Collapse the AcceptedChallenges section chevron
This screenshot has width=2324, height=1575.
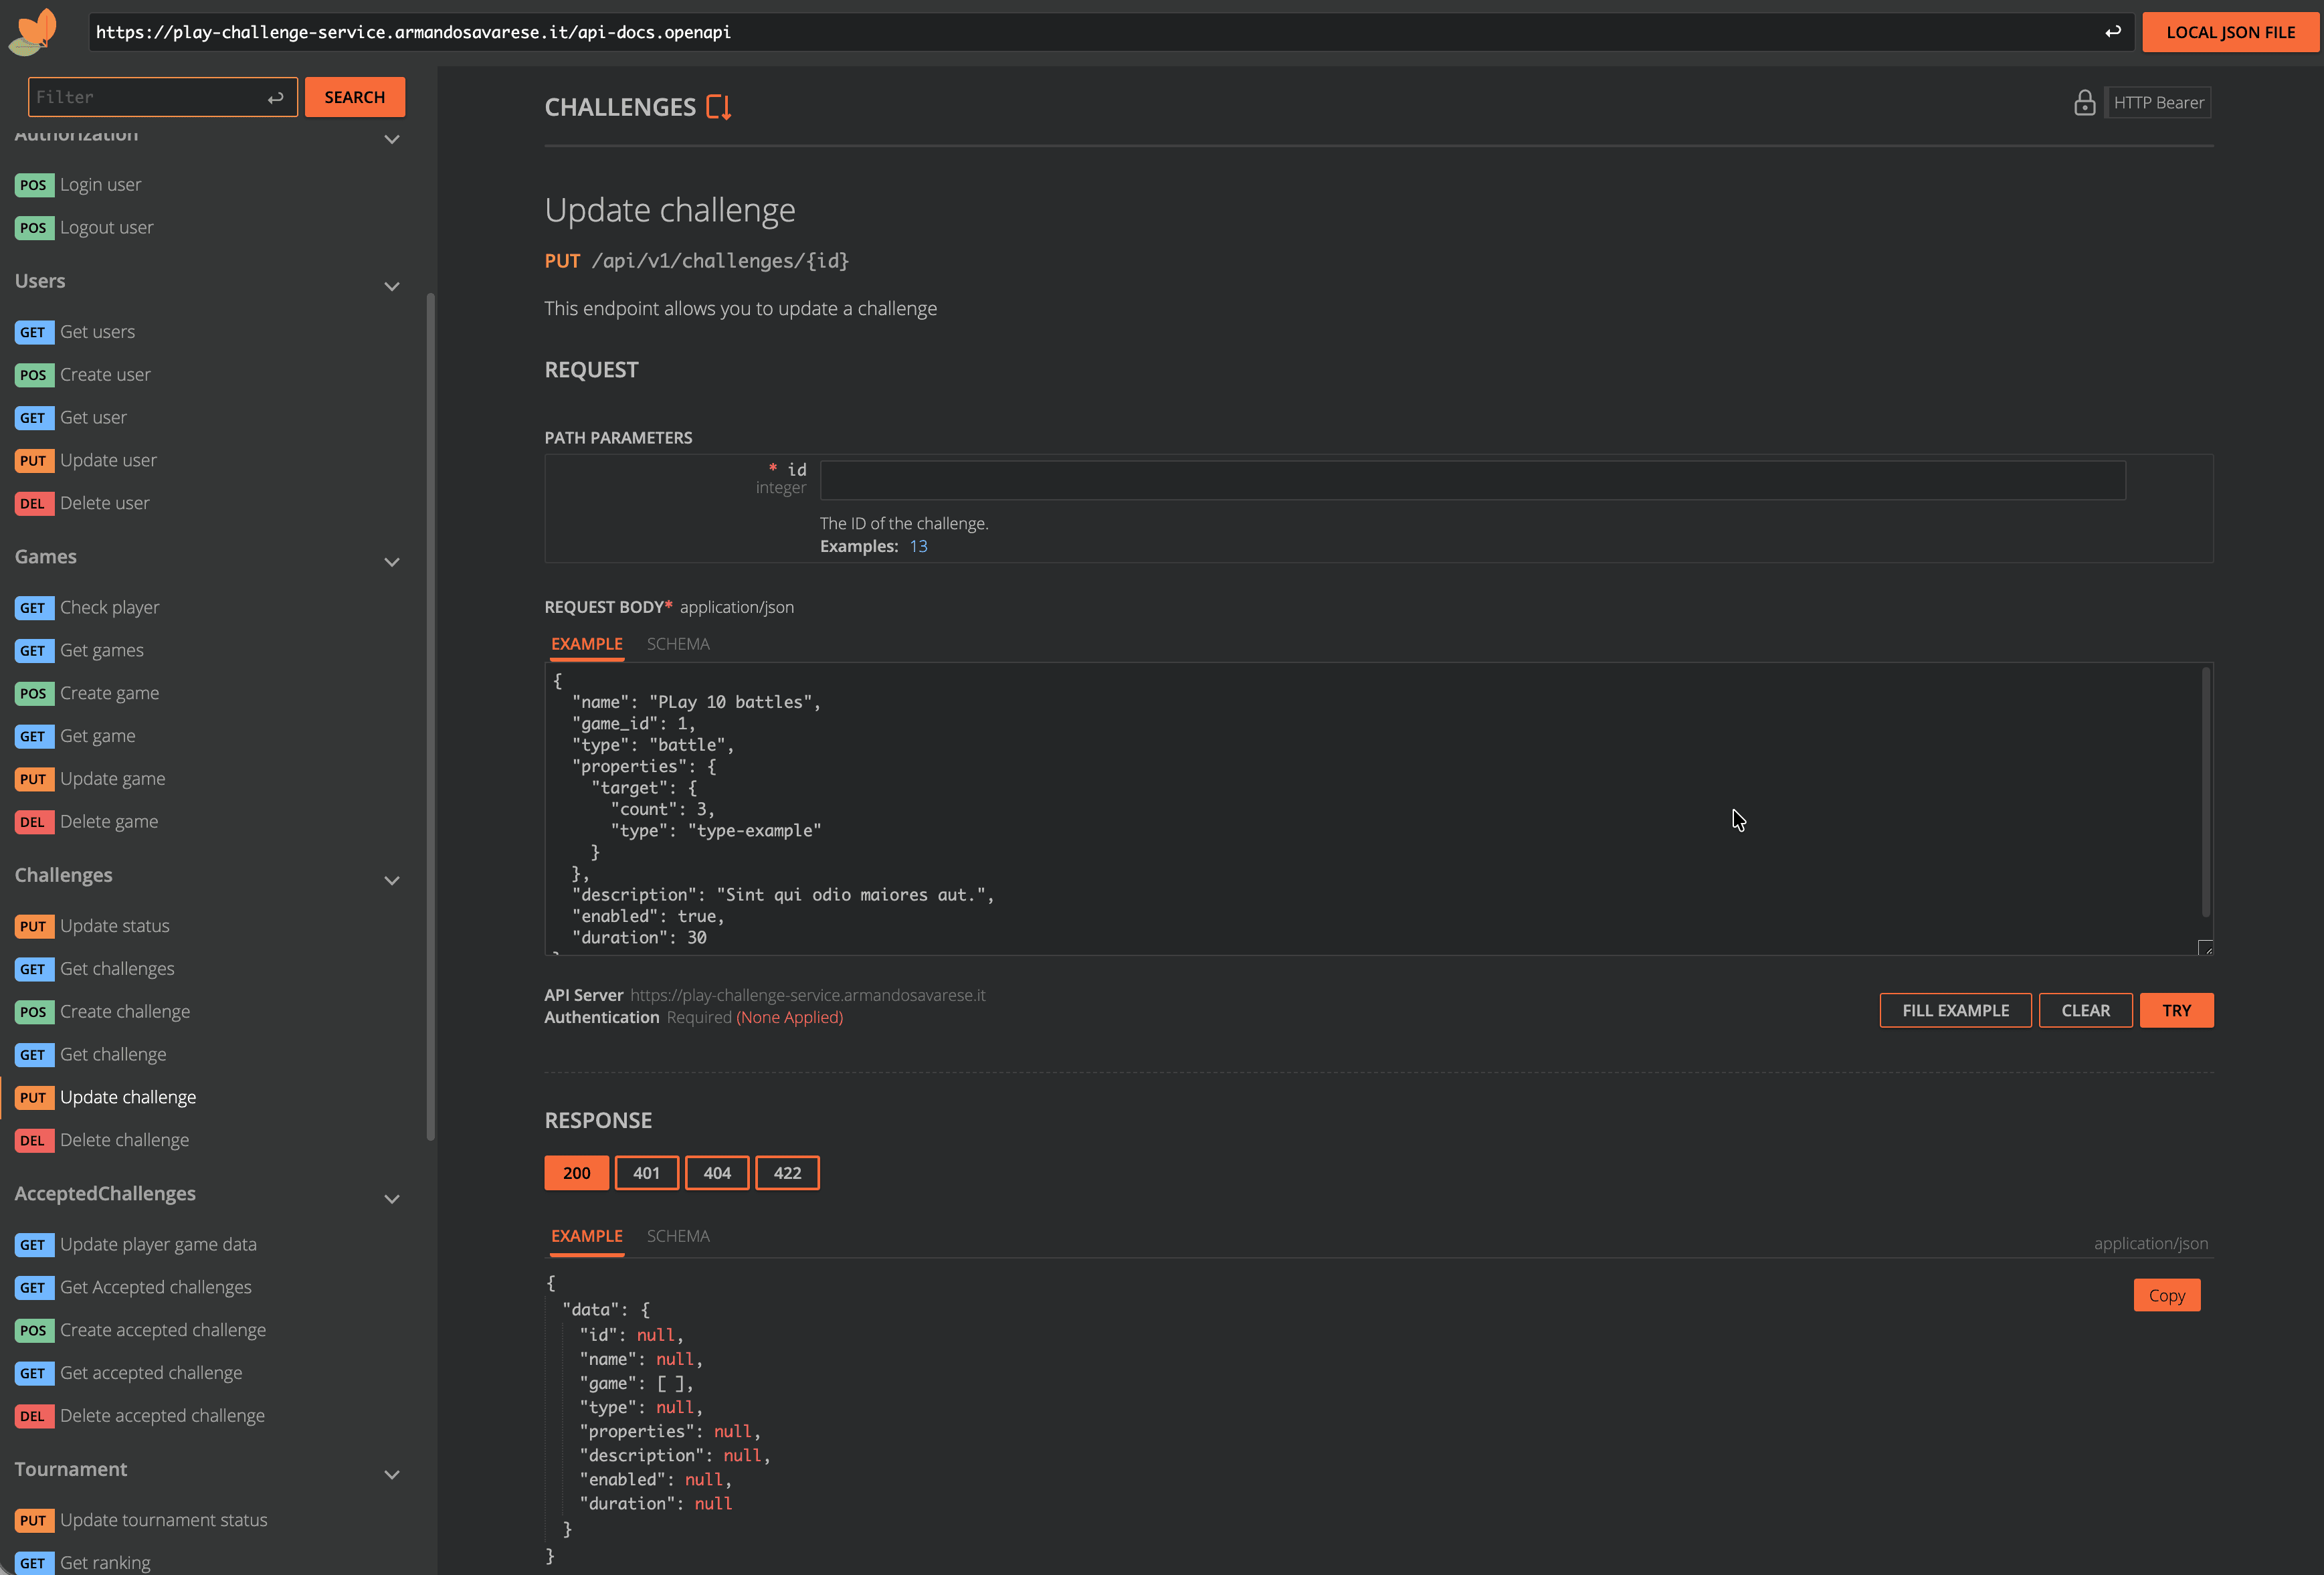tap(392, 1199)
